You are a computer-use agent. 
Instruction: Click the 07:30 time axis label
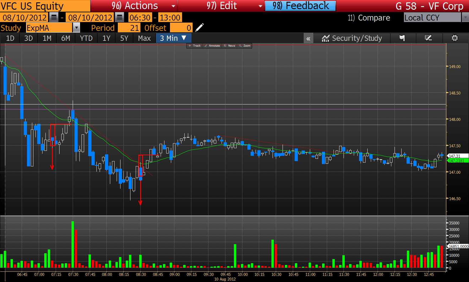click(x=73, y=274)
